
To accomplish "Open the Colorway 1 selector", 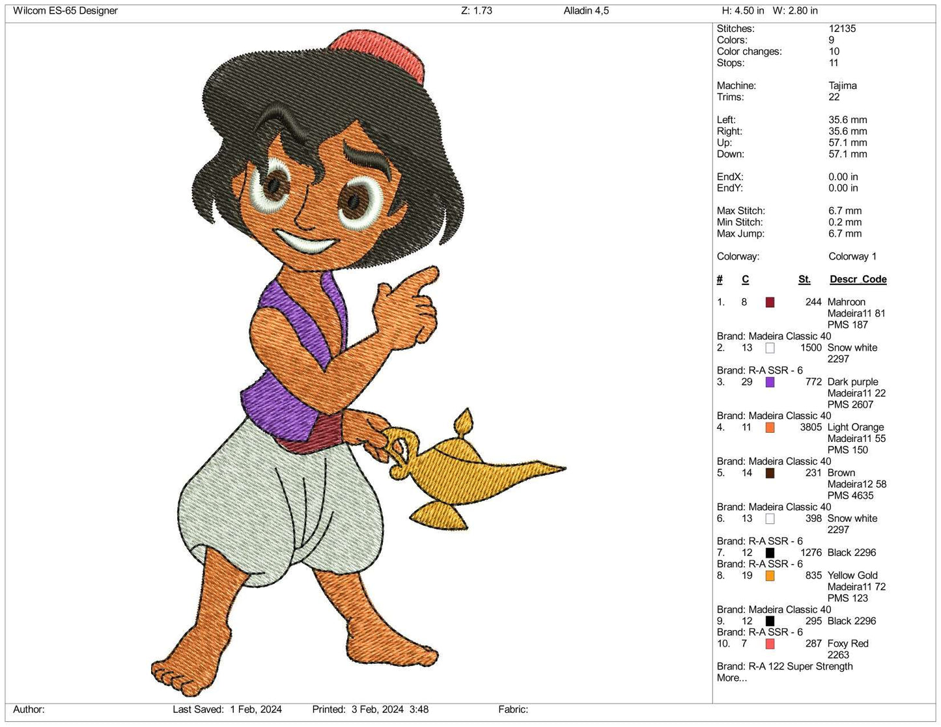I will coord(852,256).
